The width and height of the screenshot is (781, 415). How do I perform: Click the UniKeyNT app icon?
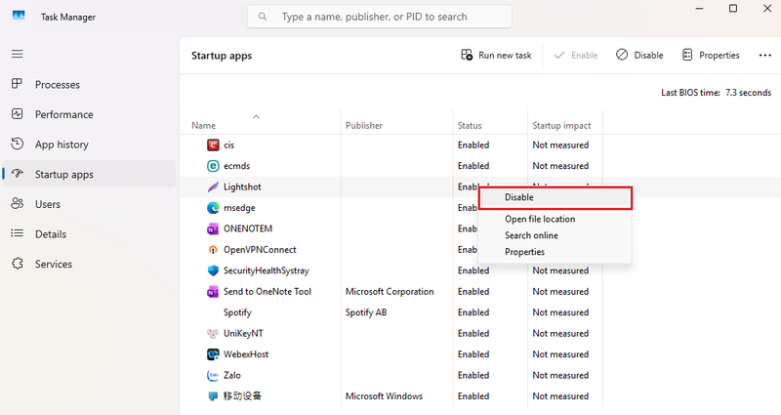tap(213, 333)
